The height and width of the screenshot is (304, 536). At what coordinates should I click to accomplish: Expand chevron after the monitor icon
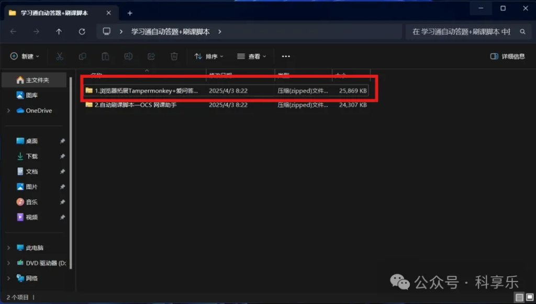tap(121, 32)
